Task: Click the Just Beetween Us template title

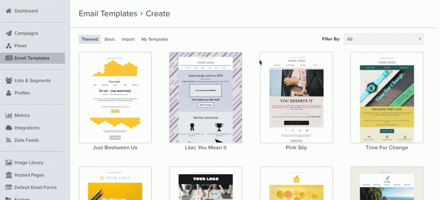Action: tap(115, 148)
